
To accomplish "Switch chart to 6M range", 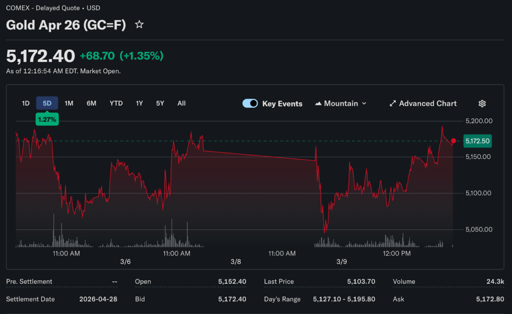I will 91,103.
